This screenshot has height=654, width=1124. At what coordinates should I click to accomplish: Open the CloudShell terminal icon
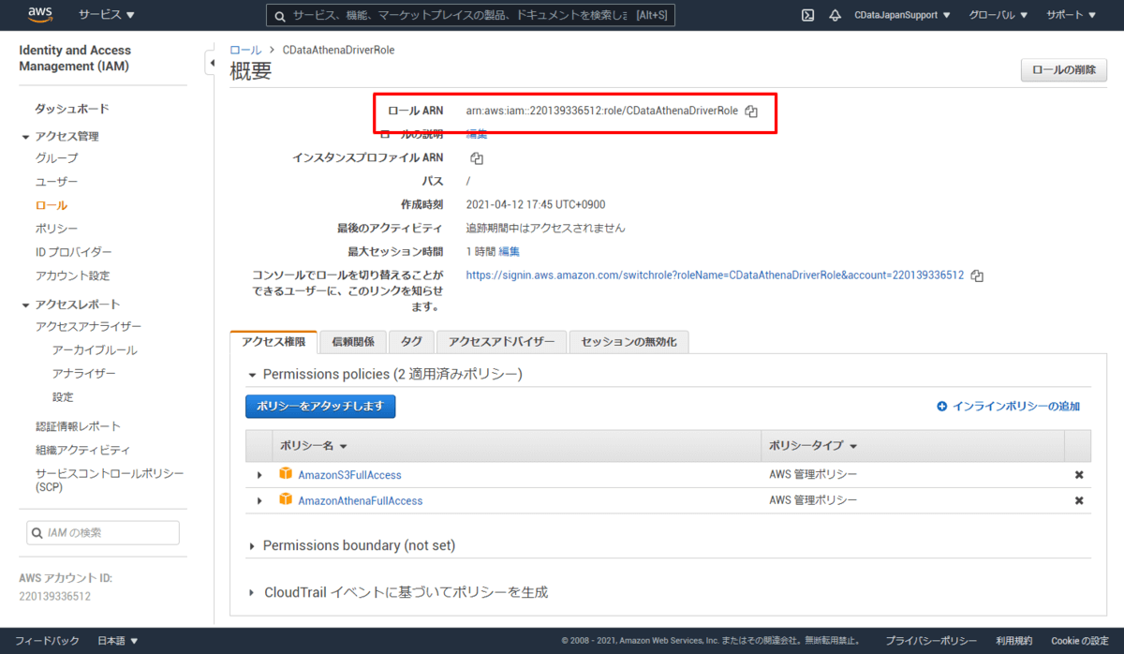[x=807, y=15]
